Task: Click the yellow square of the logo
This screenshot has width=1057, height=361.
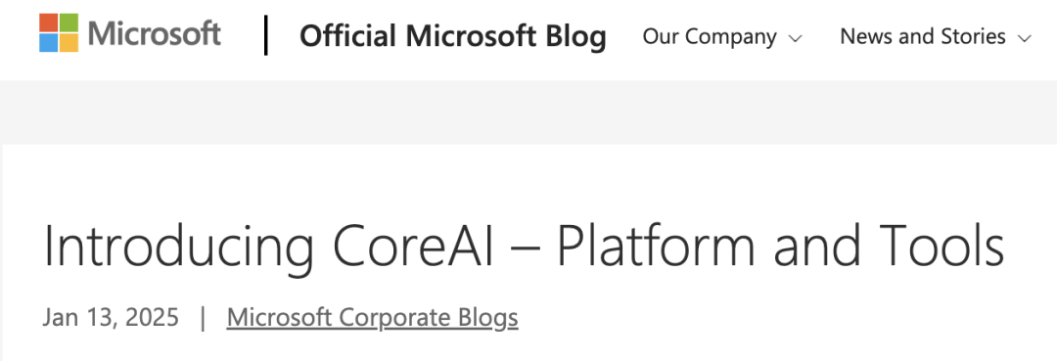Action: point(69,43)
